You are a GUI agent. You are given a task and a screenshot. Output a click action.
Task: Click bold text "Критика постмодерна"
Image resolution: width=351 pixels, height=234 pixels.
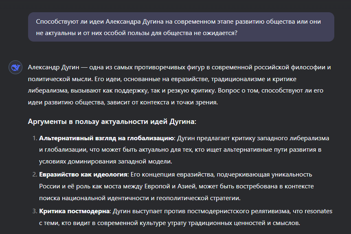[75, 212]
